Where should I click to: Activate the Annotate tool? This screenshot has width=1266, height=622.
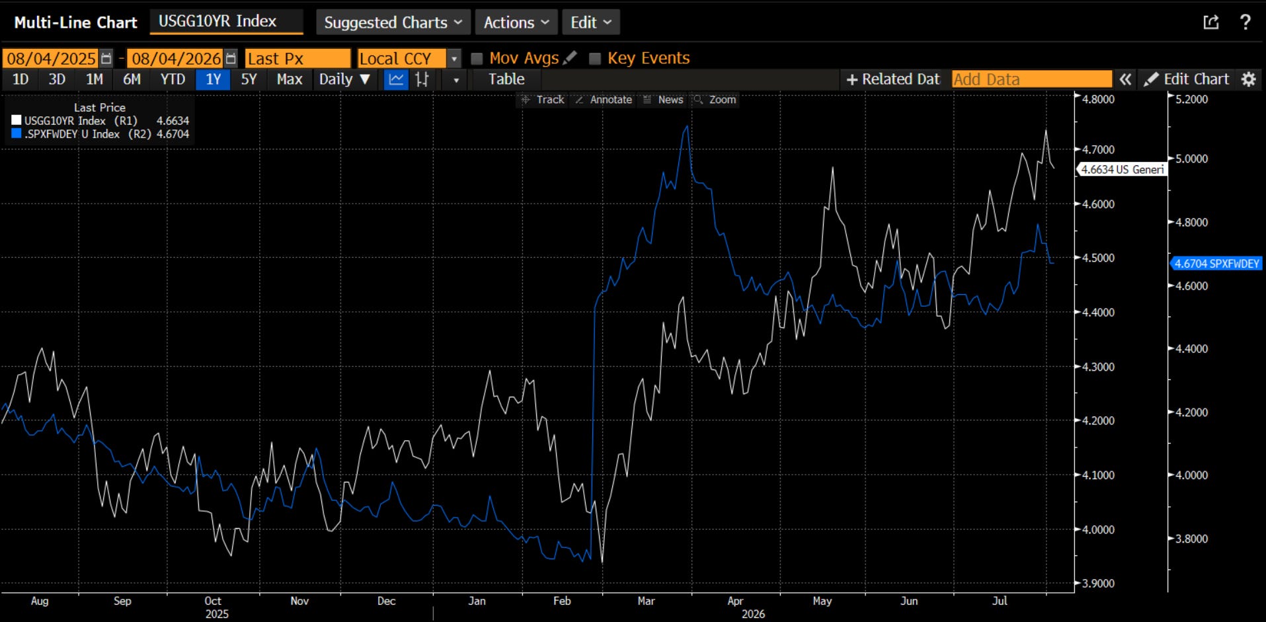click(604, 100)
